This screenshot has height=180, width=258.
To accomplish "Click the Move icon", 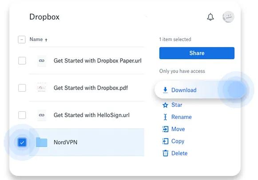I will click(x=165, y=129).
